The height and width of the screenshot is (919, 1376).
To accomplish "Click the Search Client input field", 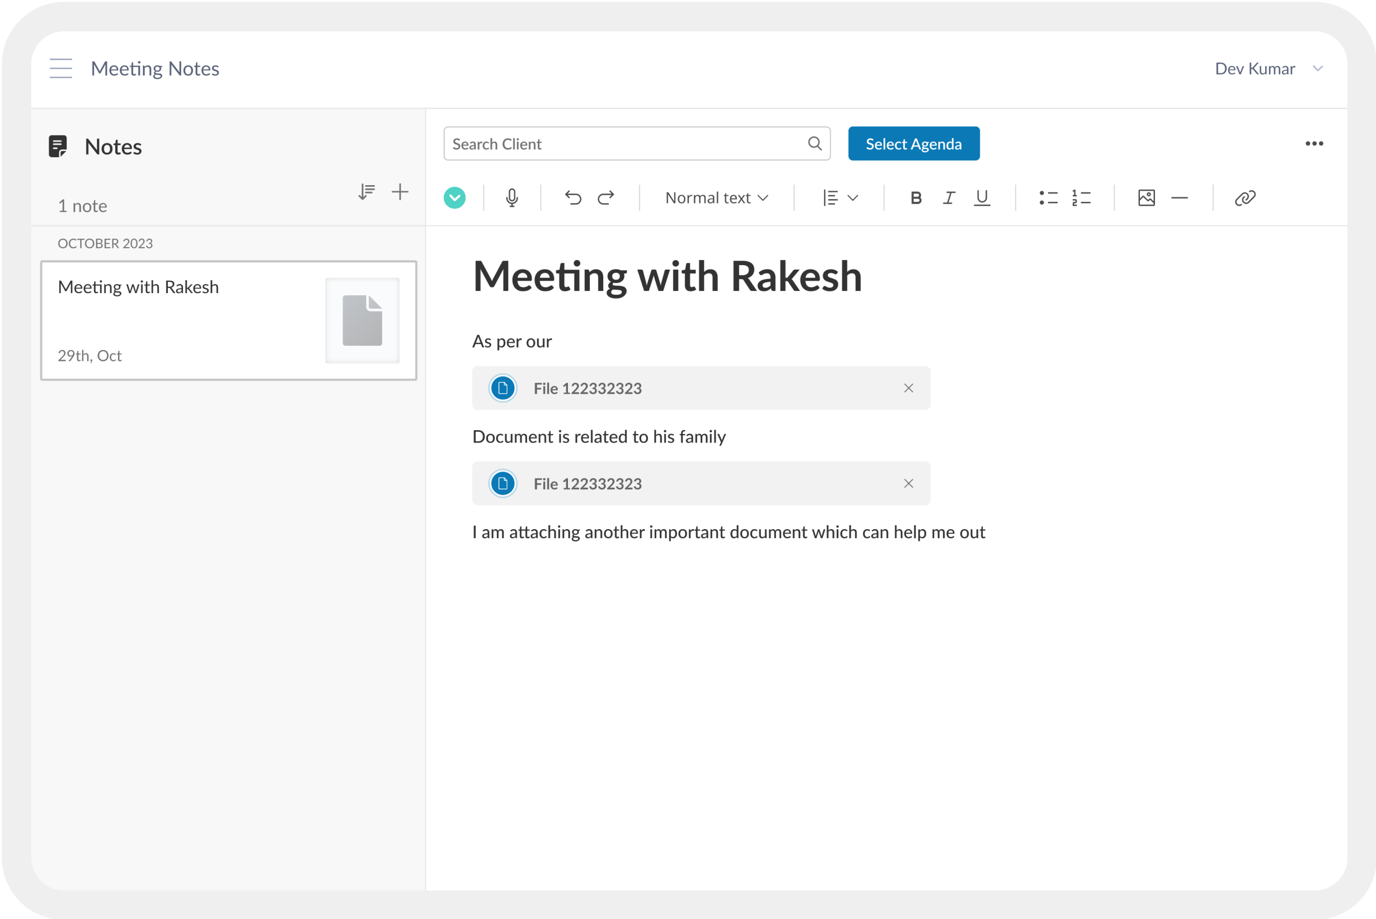I will coord(624,144).
